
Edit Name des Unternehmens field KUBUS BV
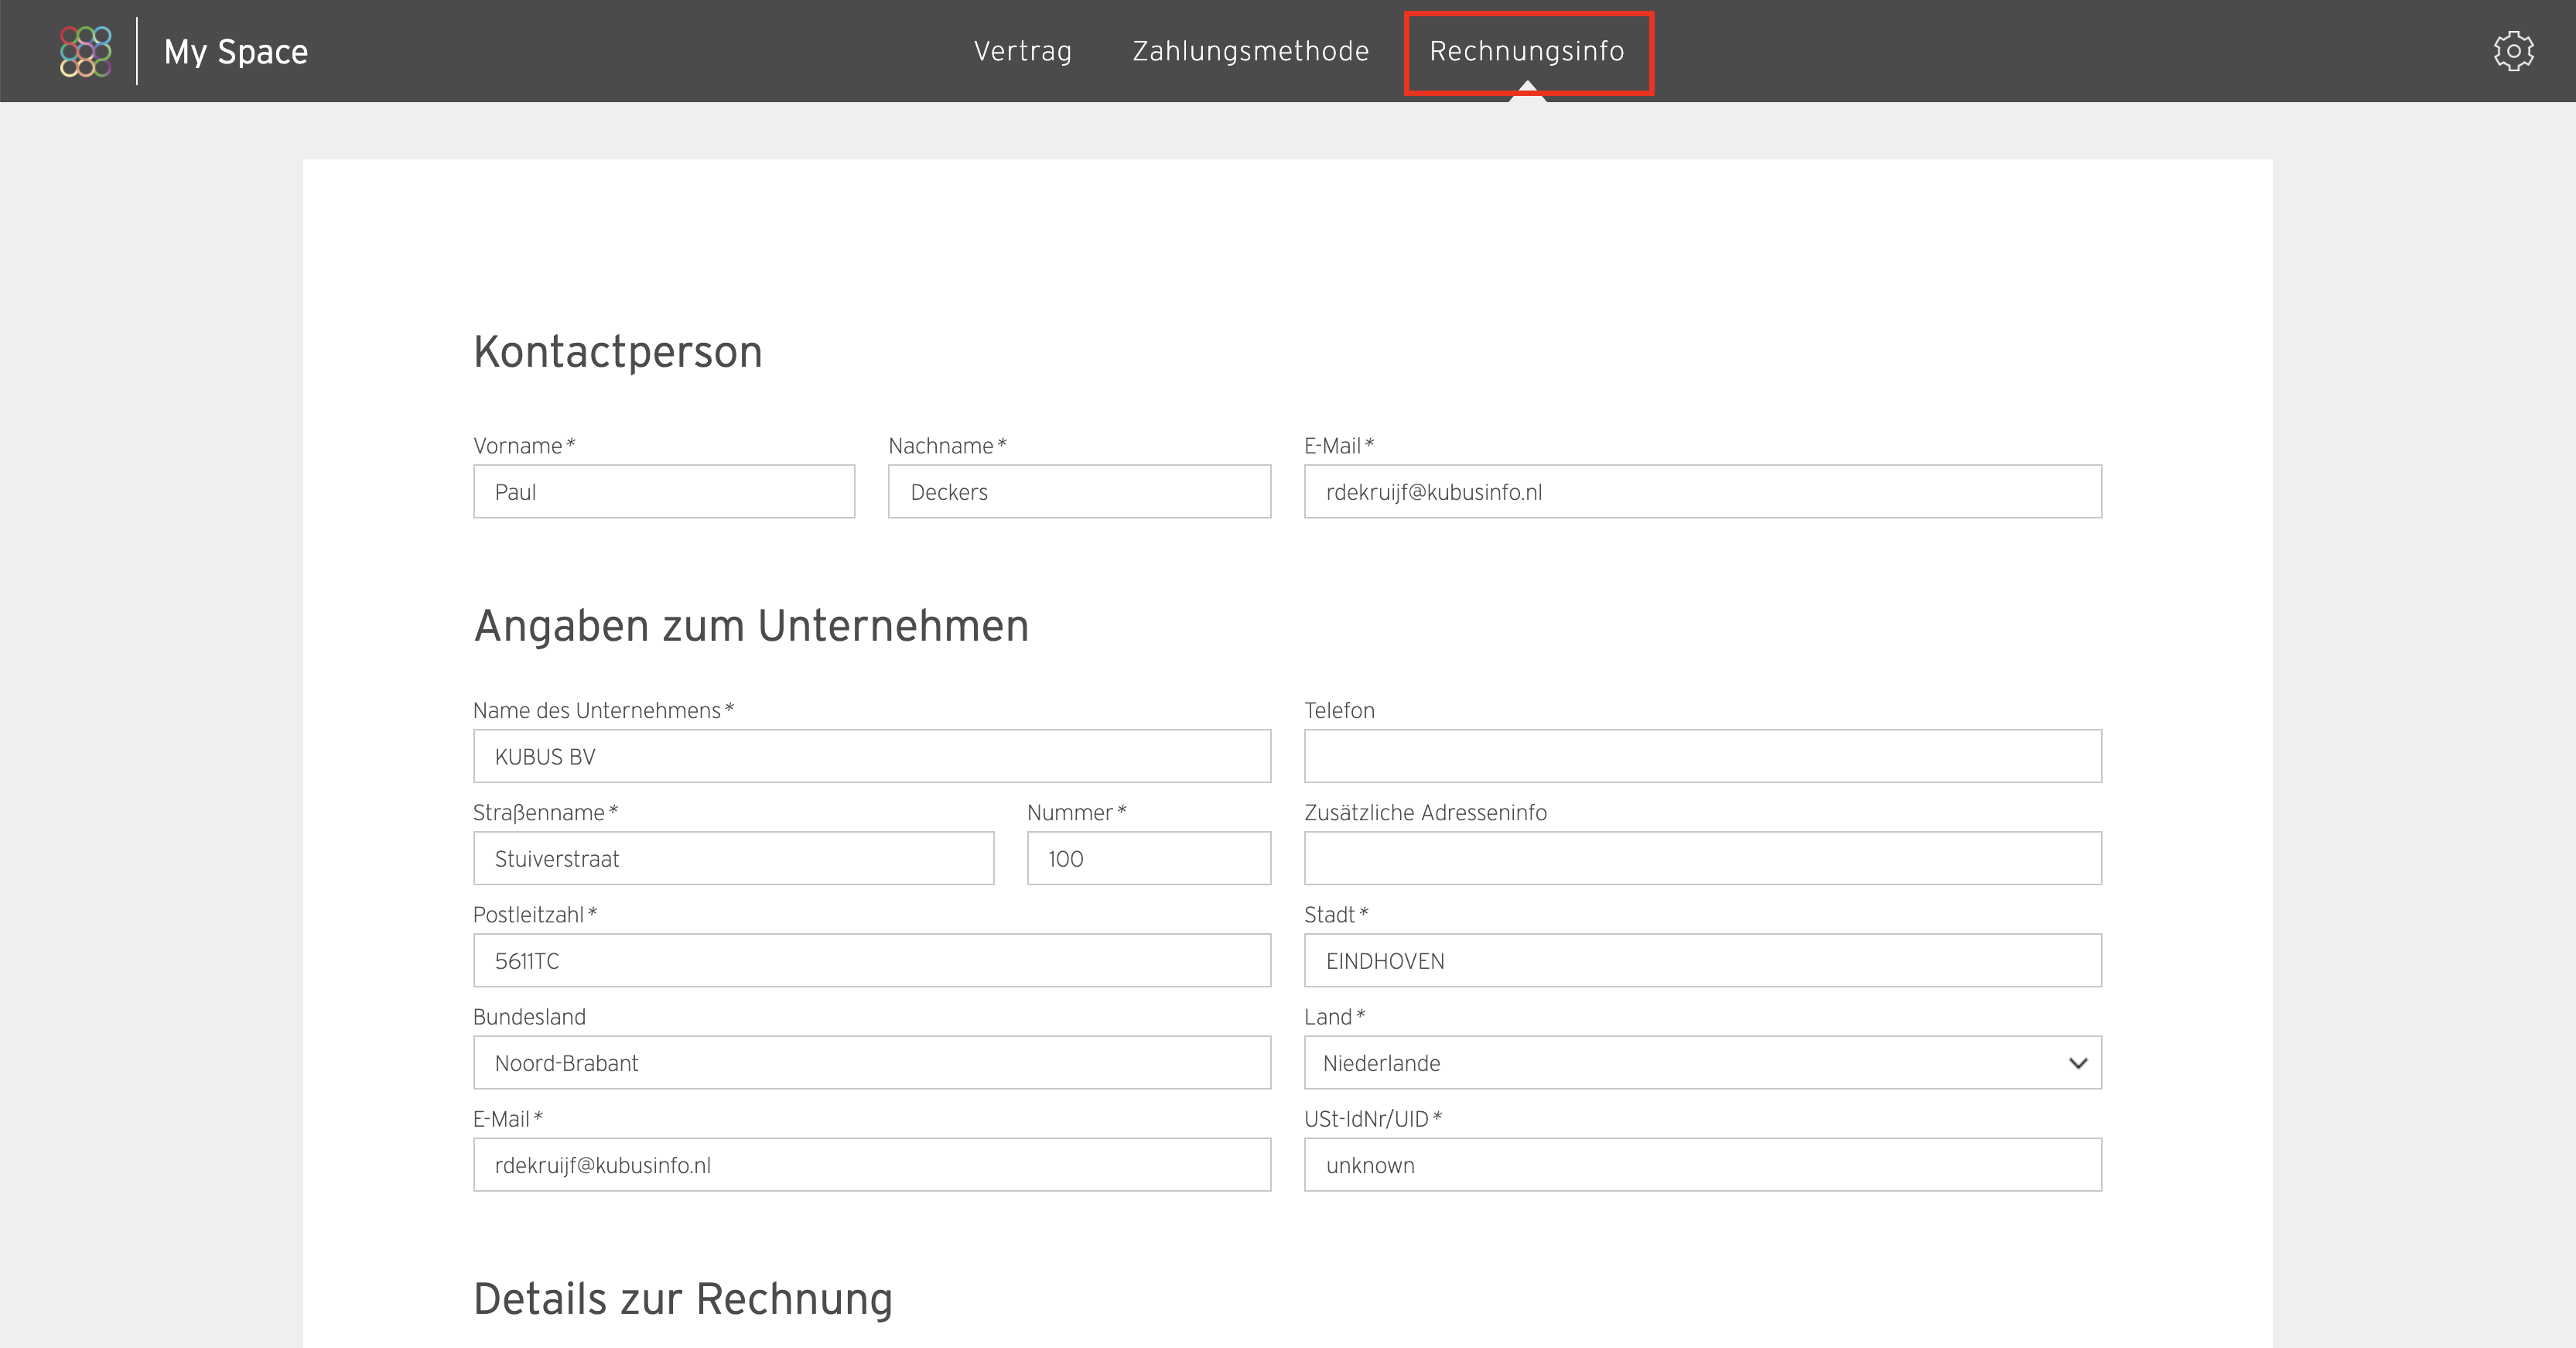click(x=872, y=756)
